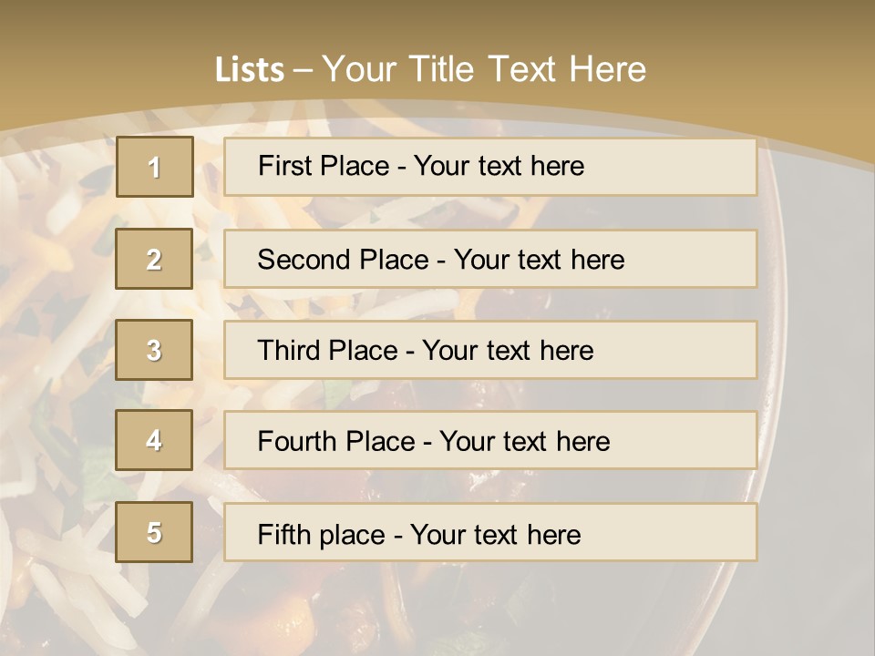
Task: Click the number 3 box
Action: tap(154, 350)
